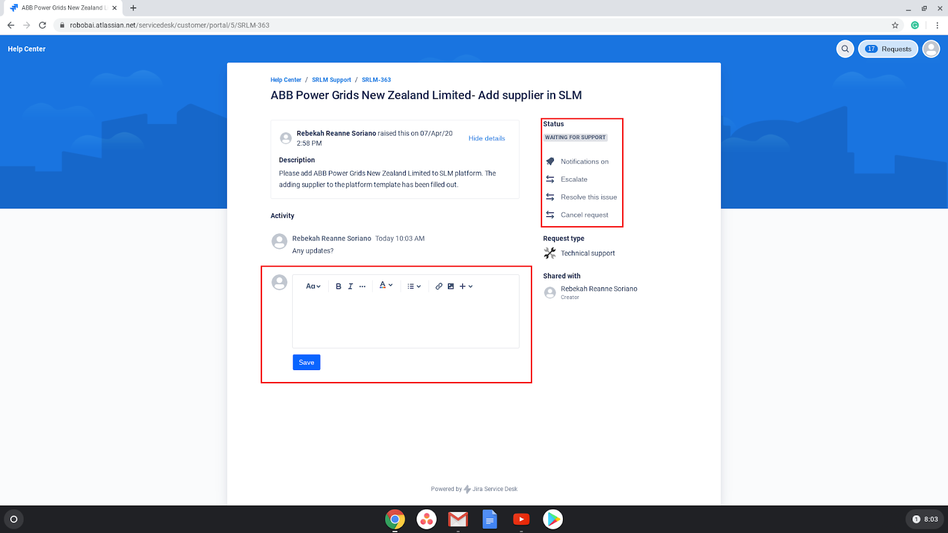Open Help Center breadcrumb link
Screen dimensions: 948x533
click(286, 80)
